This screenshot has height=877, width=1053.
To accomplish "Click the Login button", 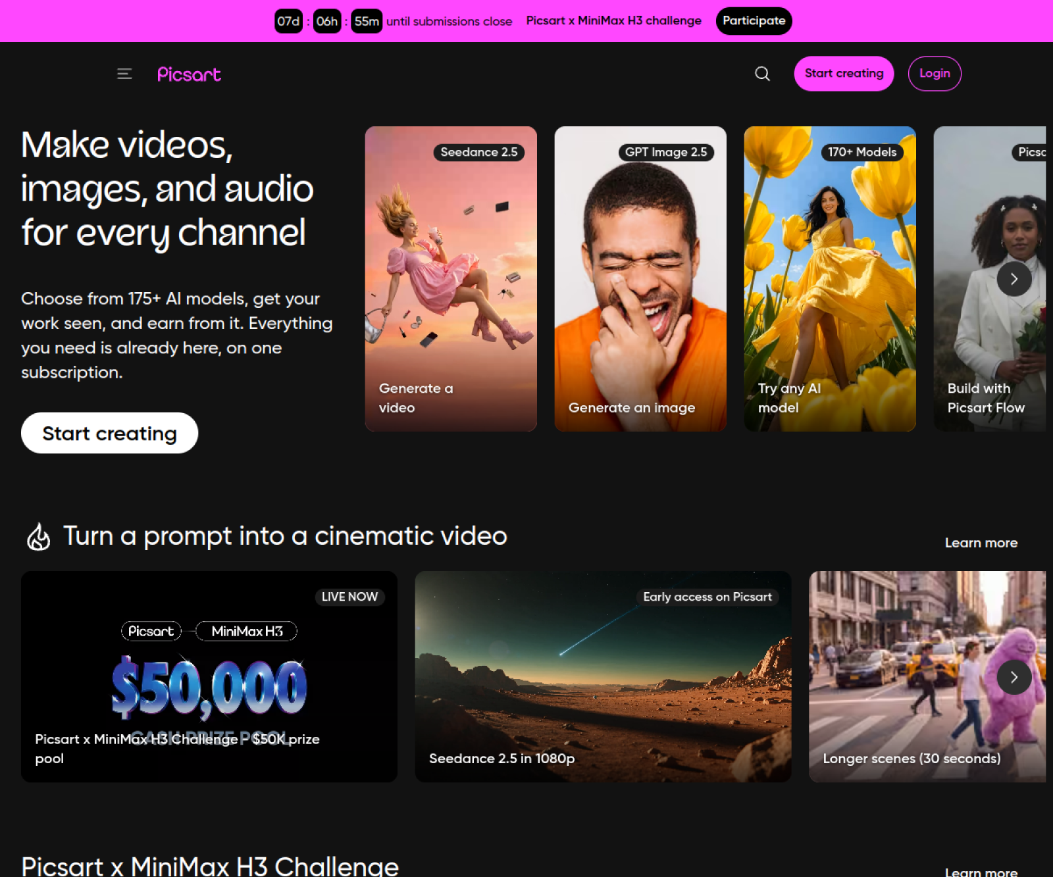I will coord(935,74).
